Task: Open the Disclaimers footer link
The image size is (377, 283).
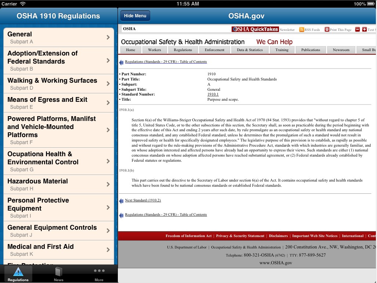Action: tap(278, 236)
